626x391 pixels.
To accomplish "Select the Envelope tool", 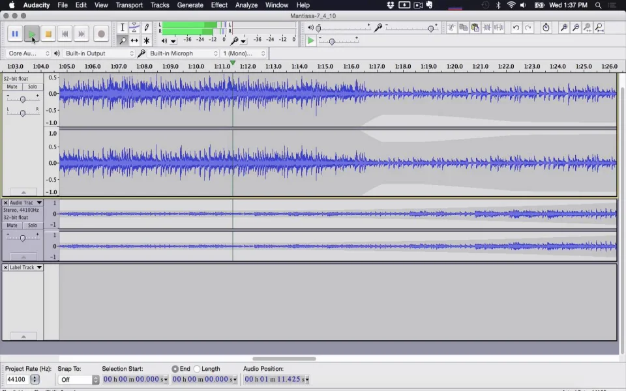I will pos(134,28).
